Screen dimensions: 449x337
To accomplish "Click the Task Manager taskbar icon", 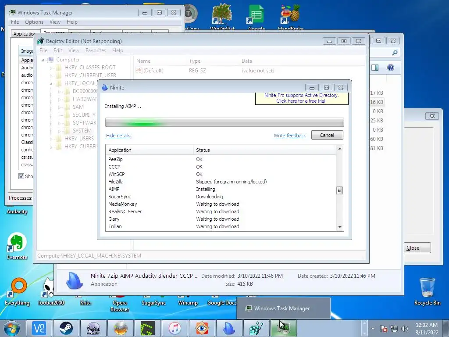I will pos(284,328).
